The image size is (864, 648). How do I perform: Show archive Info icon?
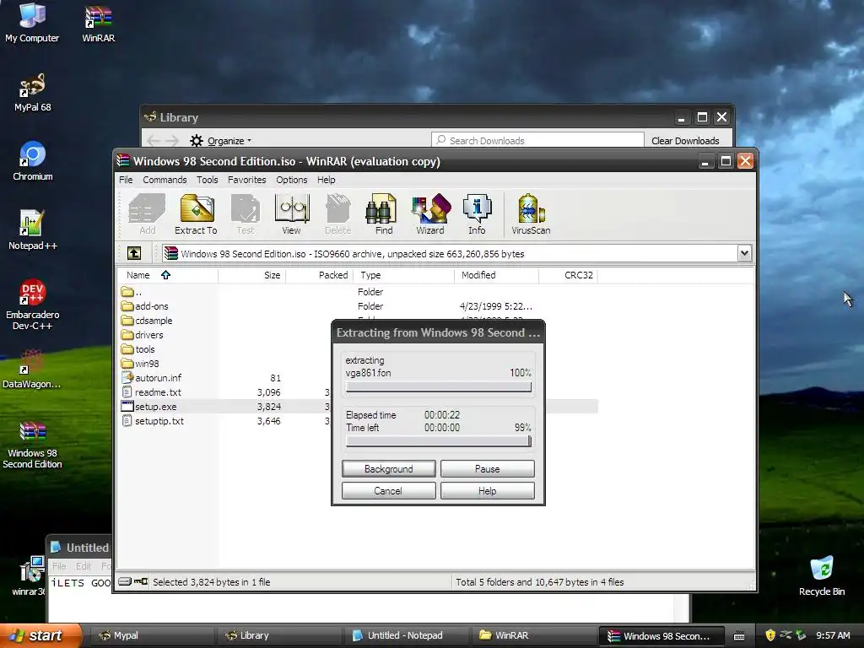click(x=477, y=215)
